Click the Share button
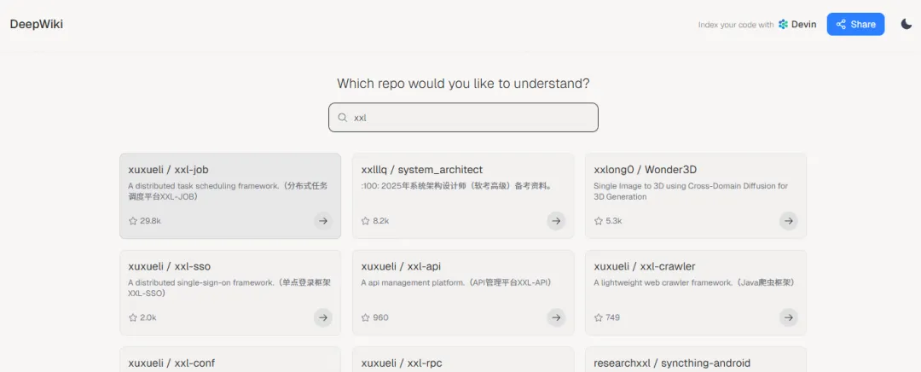 [855, 24]
